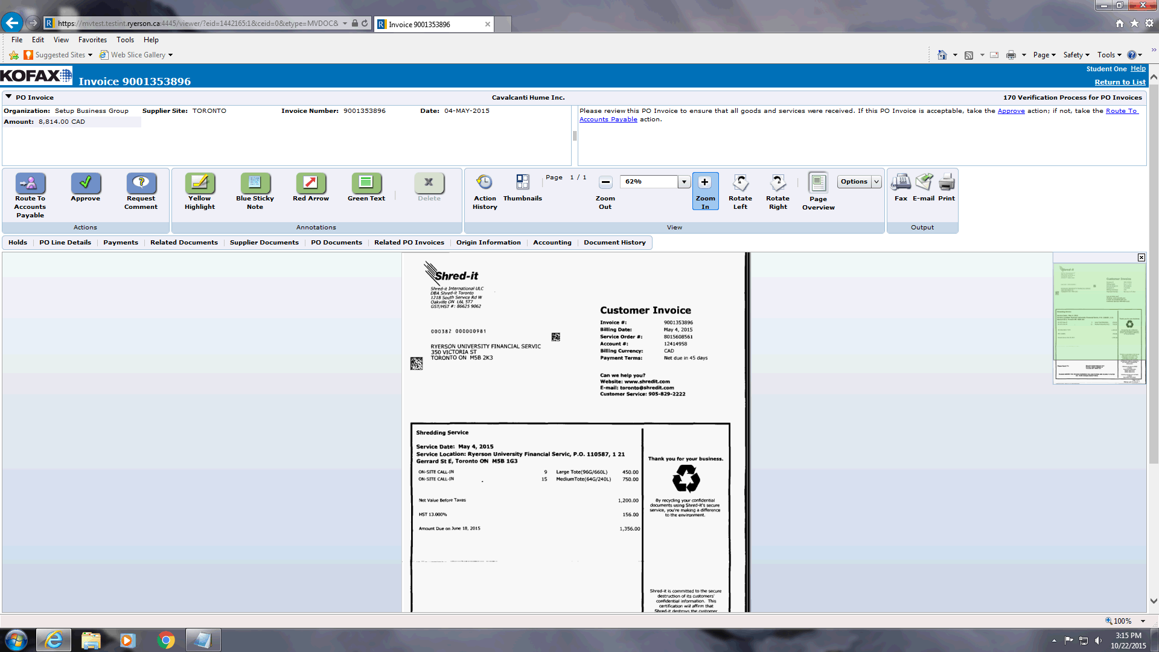Select the Blue Sticky Note tool
Screen dimensions: 1159x652
255,183
